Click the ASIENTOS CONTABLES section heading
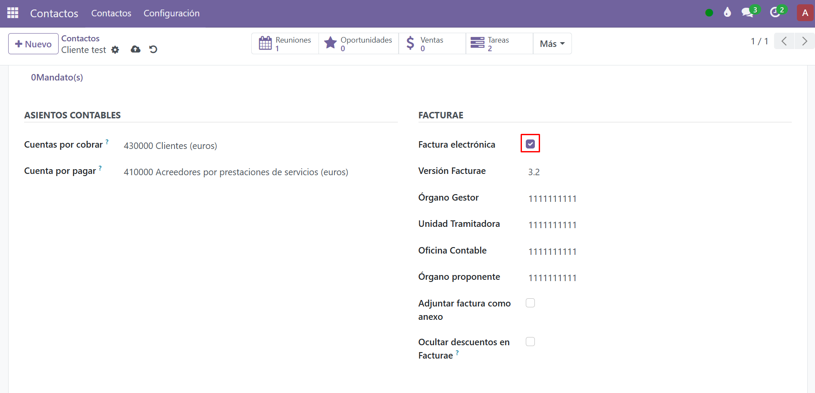Screen dimensions: 815x393 pyautogui.click(x=72, y=115)
